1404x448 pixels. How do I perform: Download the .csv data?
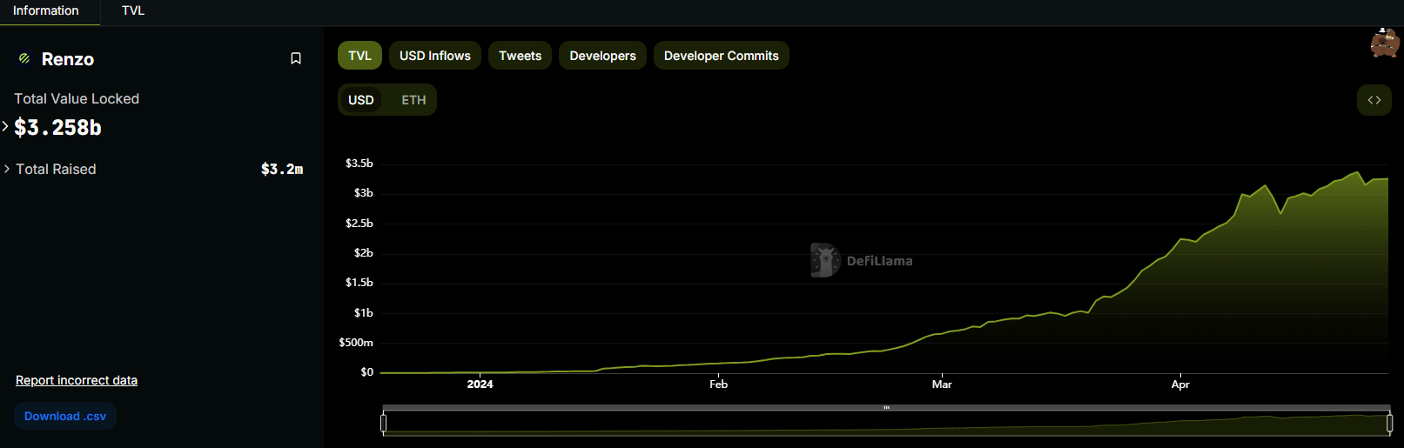[x=65, y=417]
